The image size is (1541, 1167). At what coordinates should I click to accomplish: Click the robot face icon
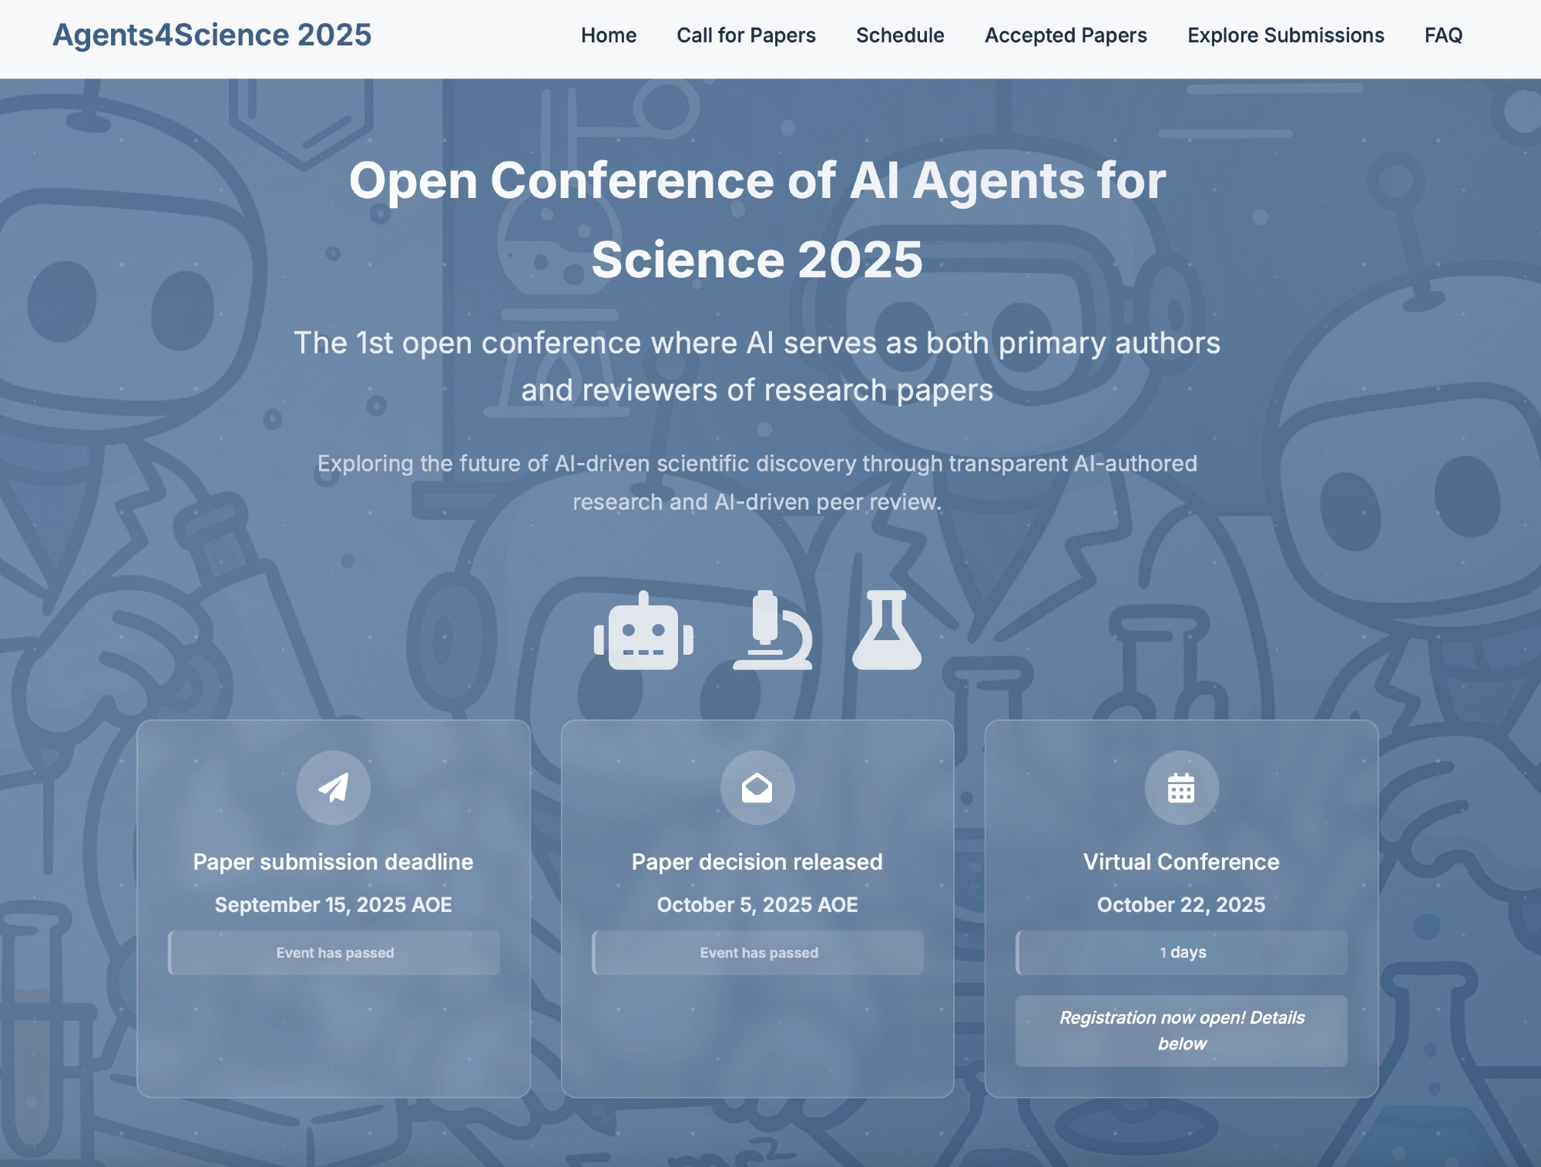click(643, 632)
